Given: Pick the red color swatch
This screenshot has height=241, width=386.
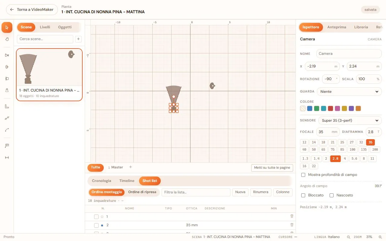Looking at the screenshot, I should pyautogui.click(x=331, y=108).
